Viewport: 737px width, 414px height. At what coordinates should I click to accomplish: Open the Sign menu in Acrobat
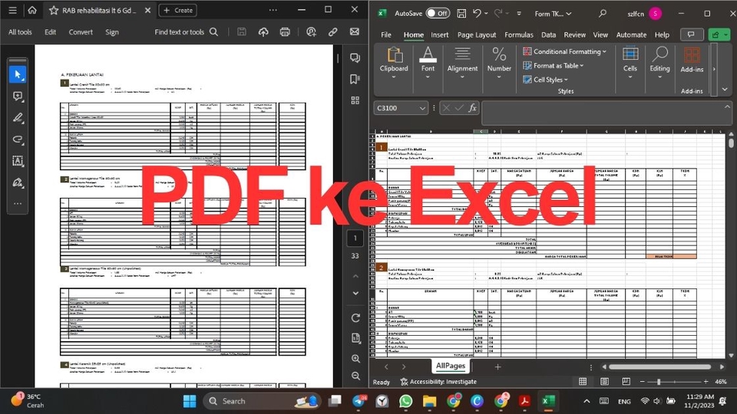coord(112,32)
